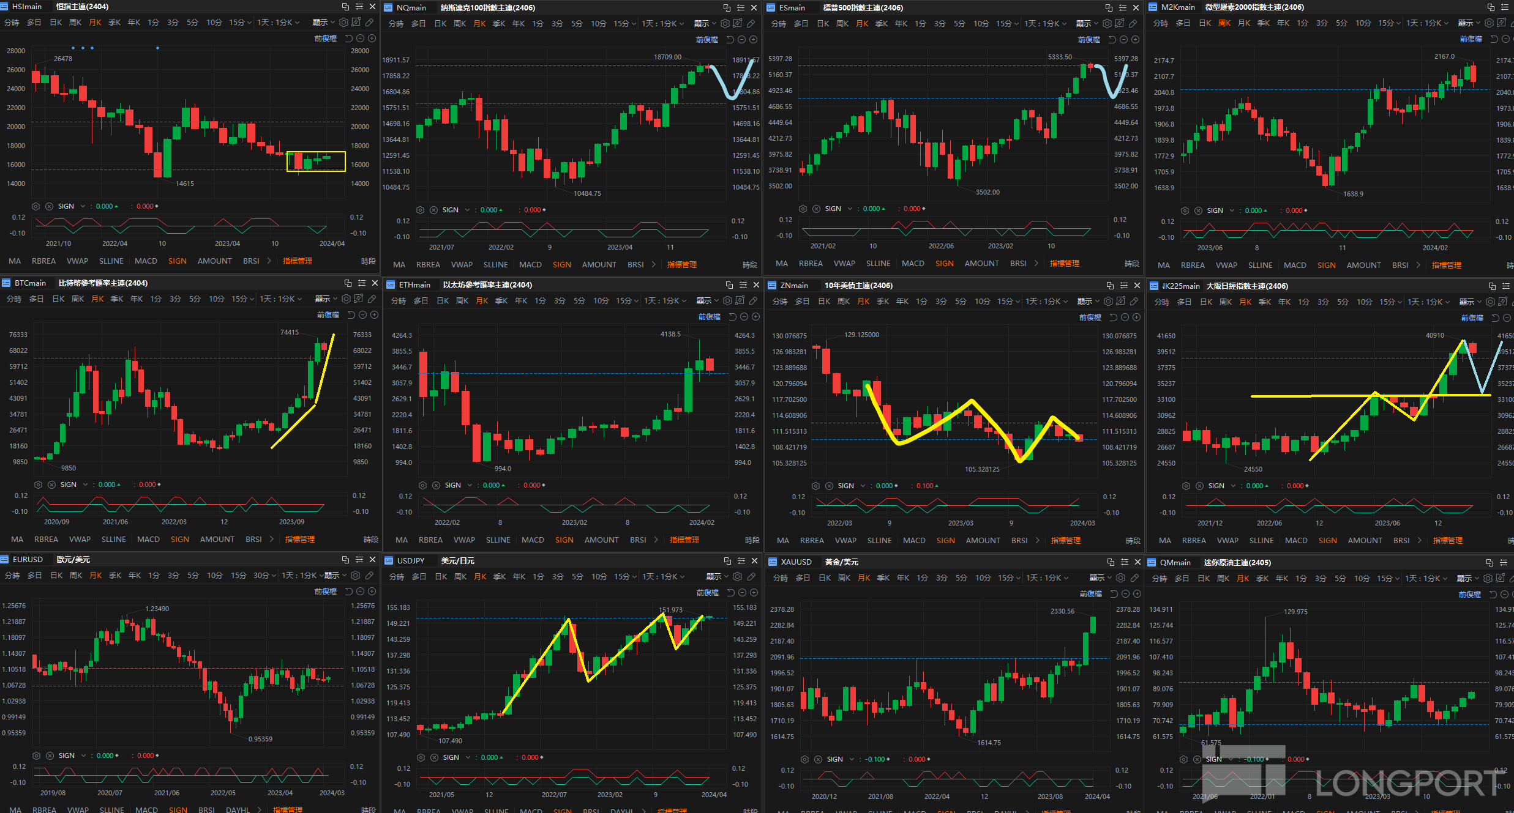The image size is (1514, 813).
Task: Zoom out the BTCmain chart with minus icon
Action: 363,315
